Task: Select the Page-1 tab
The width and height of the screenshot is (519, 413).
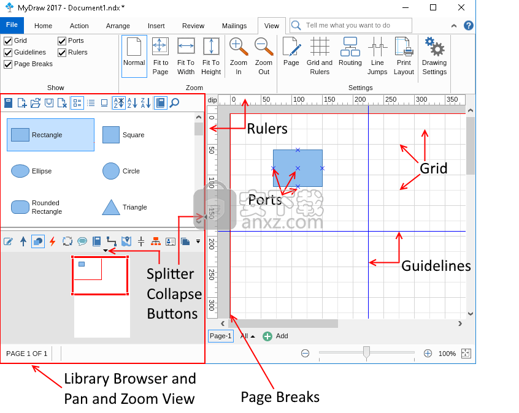Action: [221, 336]
